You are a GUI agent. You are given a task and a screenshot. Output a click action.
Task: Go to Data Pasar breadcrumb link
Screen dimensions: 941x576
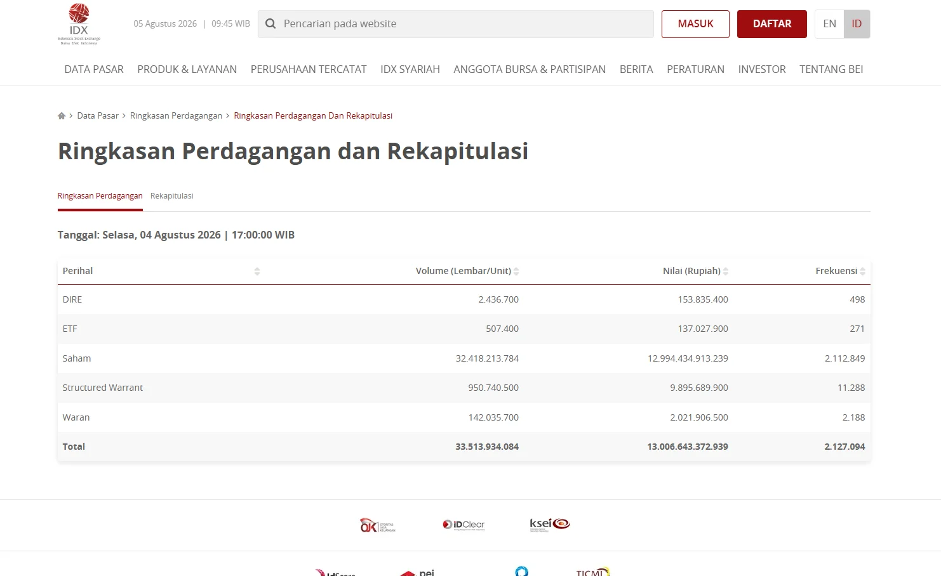pyautogui.click(x=98, y=115)
